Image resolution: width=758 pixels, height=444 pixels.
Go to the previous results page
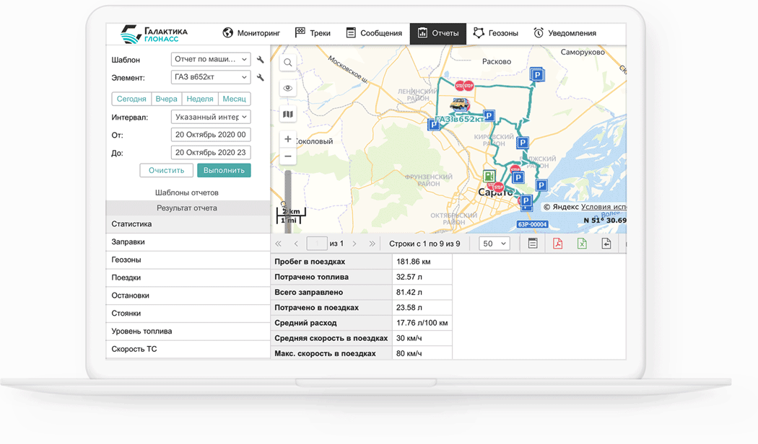(296, 244)
